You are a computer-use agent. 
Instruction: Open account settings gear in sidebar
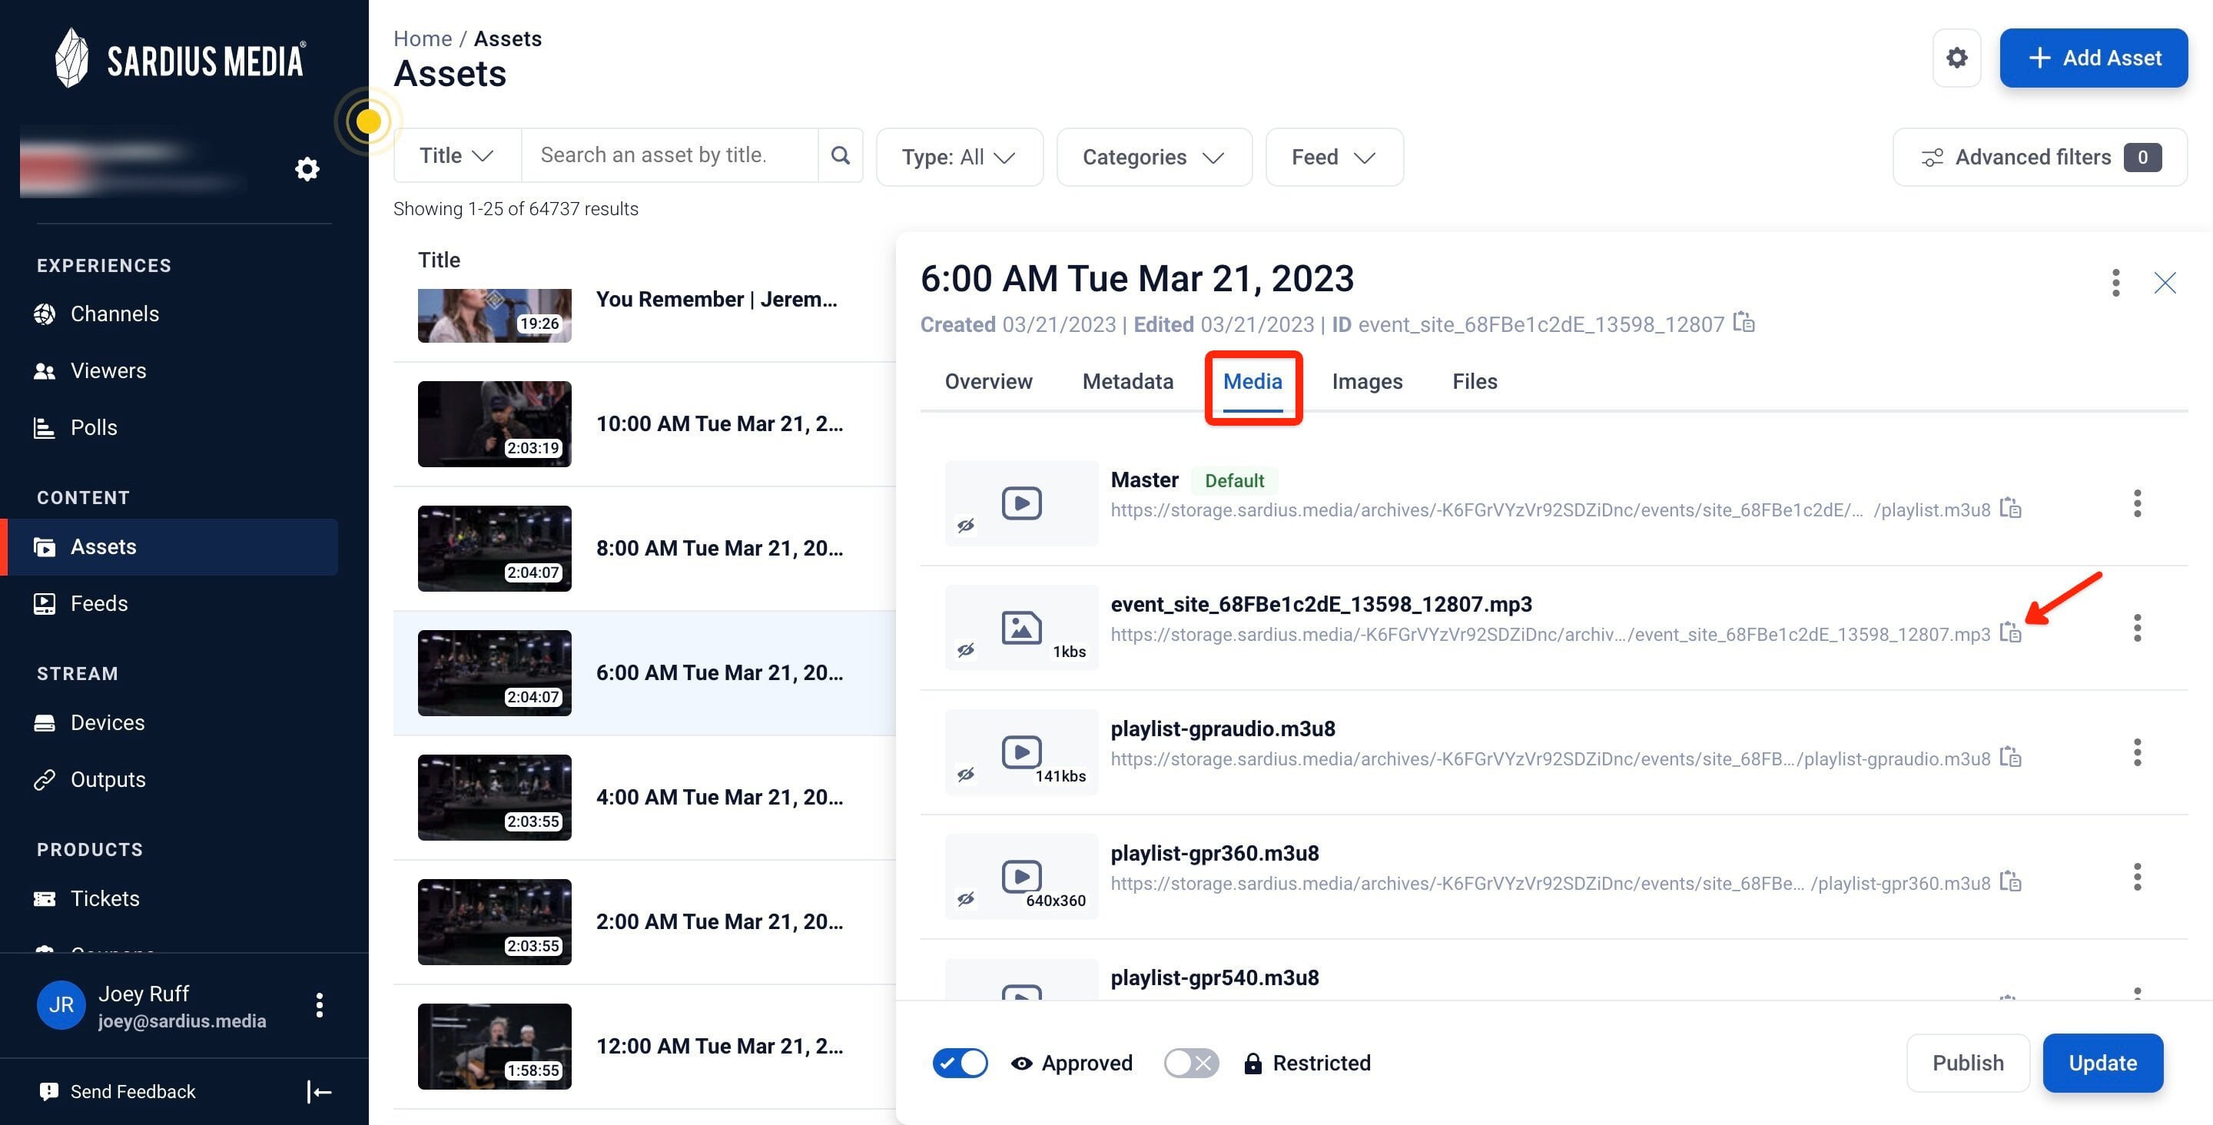(307, 168)
